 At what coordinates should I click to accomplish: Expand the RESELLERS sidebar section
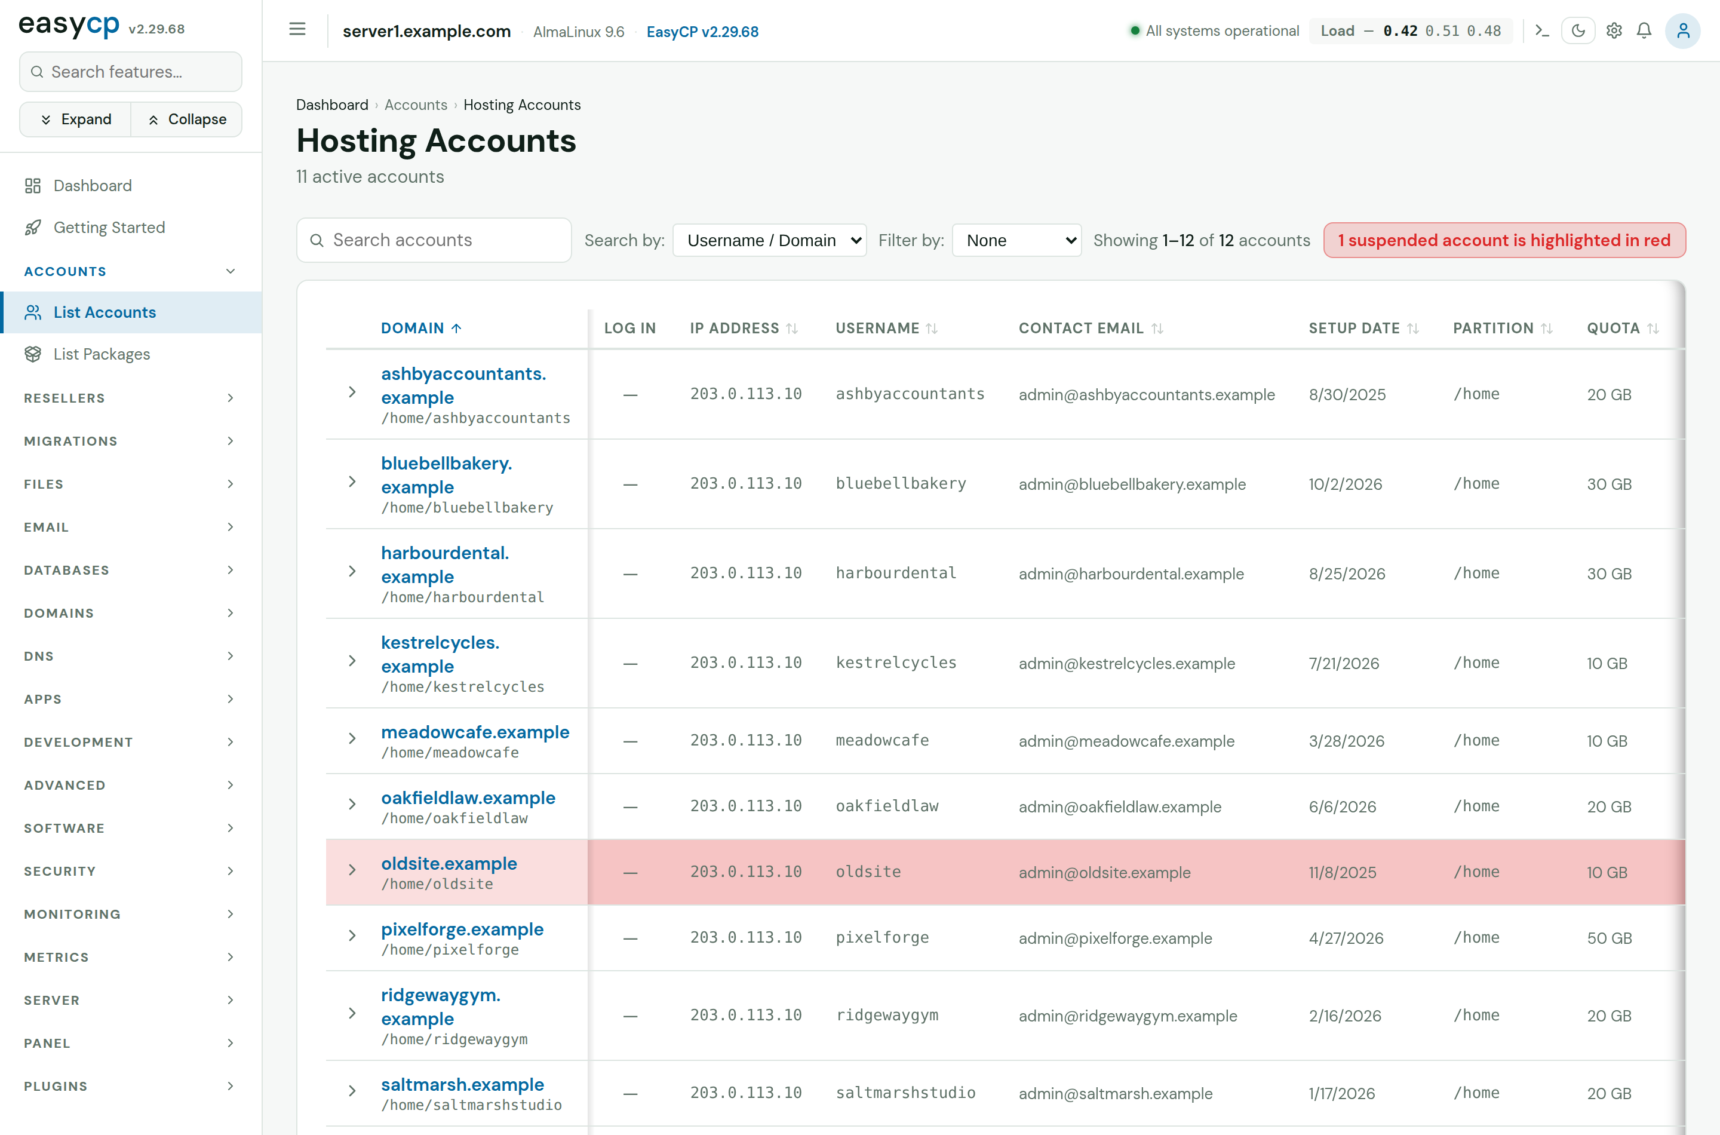click(131, 398)
